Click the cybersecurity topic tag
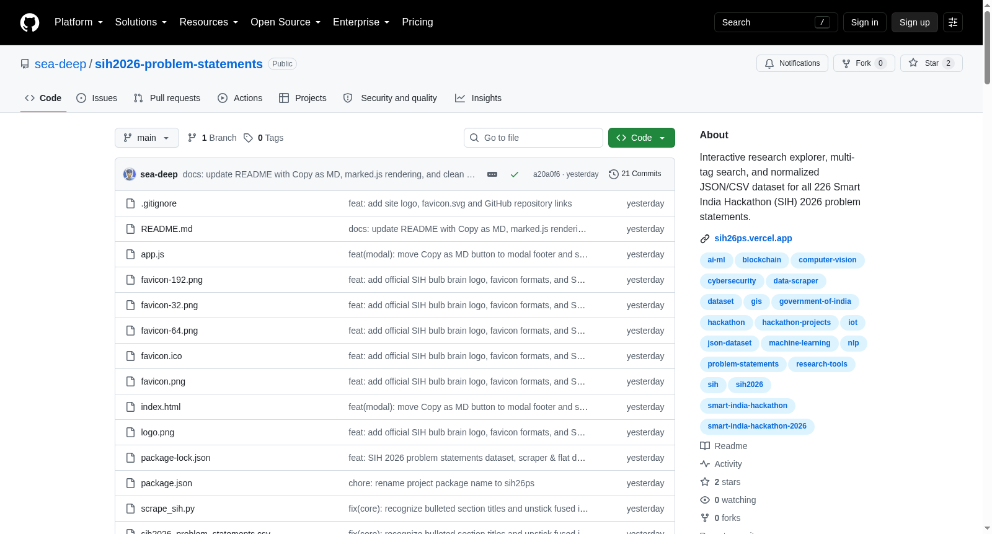This screenshot has width=992, height=534. click(732, 282)
